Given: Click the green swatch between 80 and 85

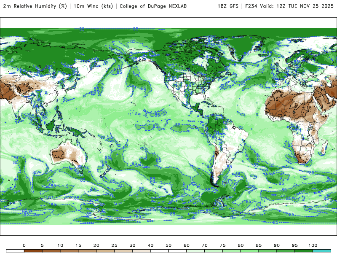Looking at the screenshot, I should (250, 251).
